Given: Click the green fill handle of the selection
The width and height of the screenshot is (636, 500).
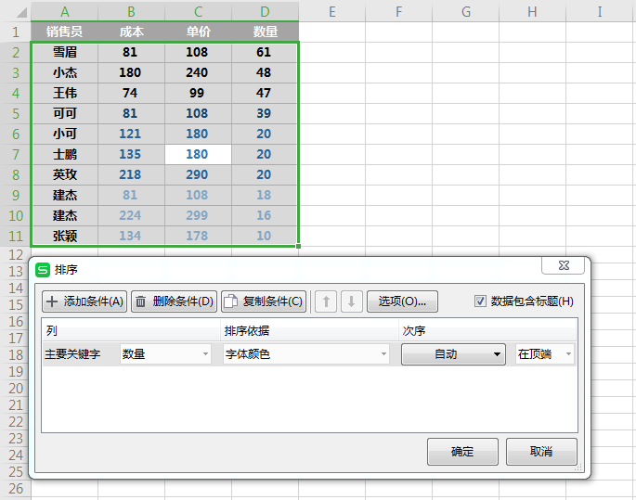Looking at the screenshot, I should pyautogui.click(x=299, y=246).
